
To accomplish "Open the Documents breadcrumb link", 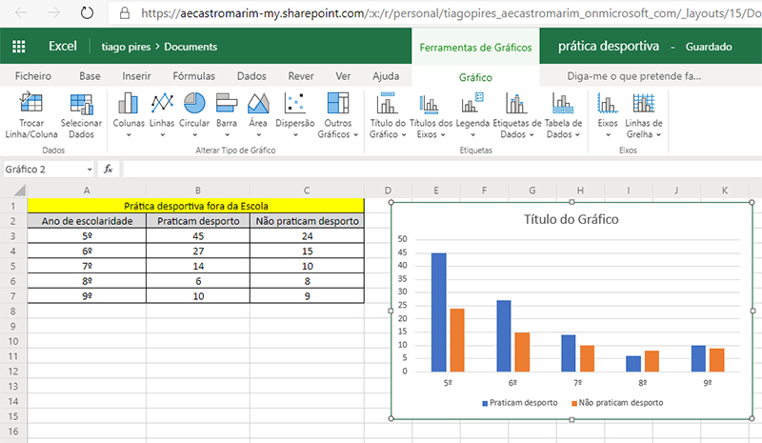I will (x=190, y=47).
